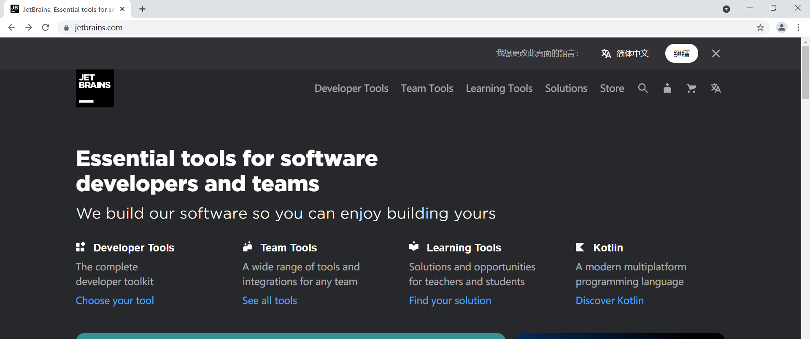Click the Team Tools section heading
This screenshot has width=810, height=339.
(289, 248)
